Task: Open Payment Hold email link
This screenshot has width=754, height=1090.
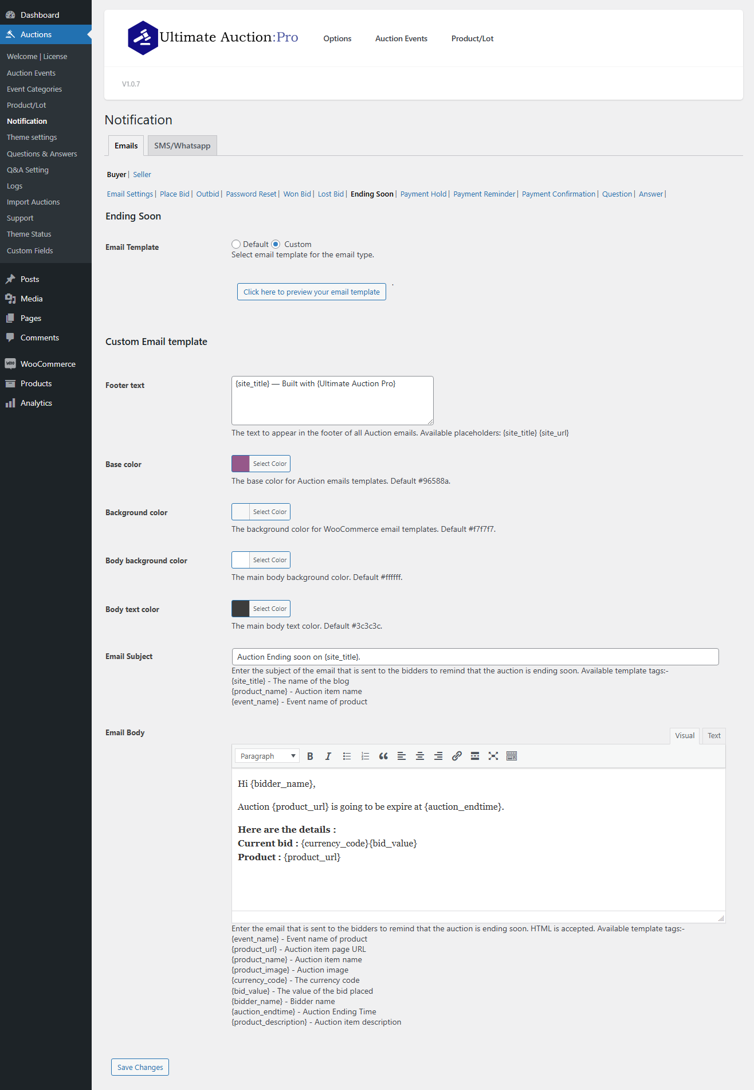Action: tap(423, 194)
